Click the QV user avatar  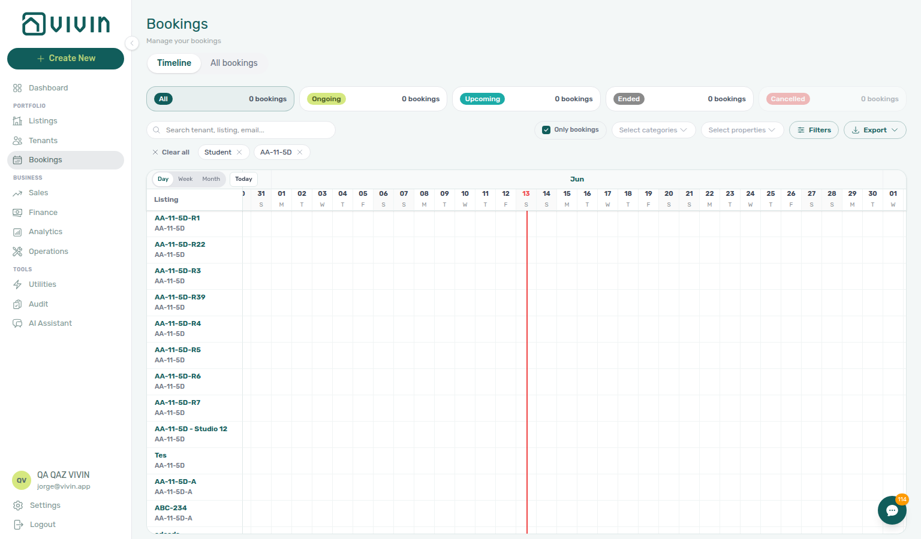click(x=22, y=480)
